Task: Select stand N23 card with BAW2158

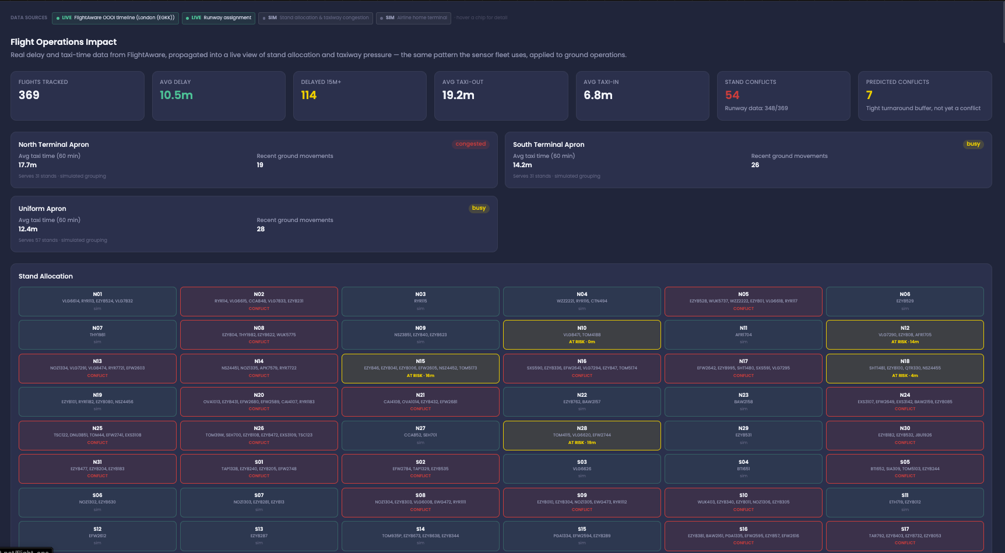Action: 743,402
